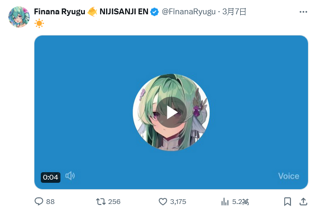Click the tropical fish emoji in the name

coord(92,12)
